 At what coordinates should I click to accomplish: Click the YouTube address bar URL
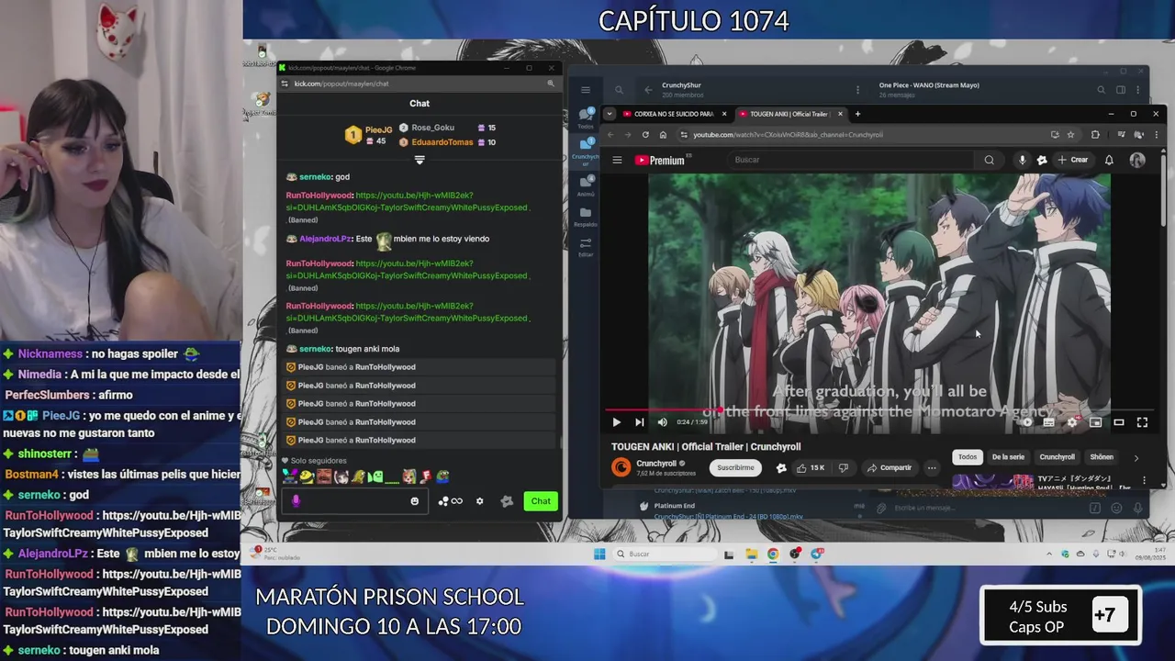(788, 135)
